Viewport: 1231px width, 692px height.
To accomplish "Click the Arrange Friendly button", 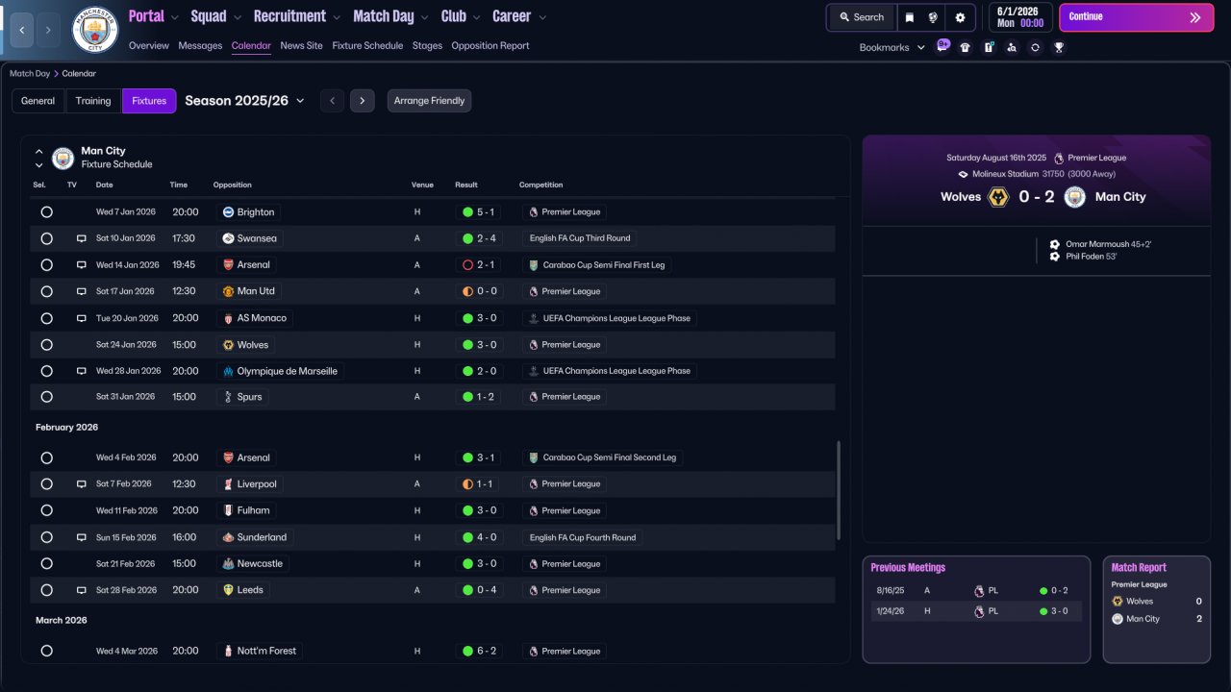I will tap(429, 101).
